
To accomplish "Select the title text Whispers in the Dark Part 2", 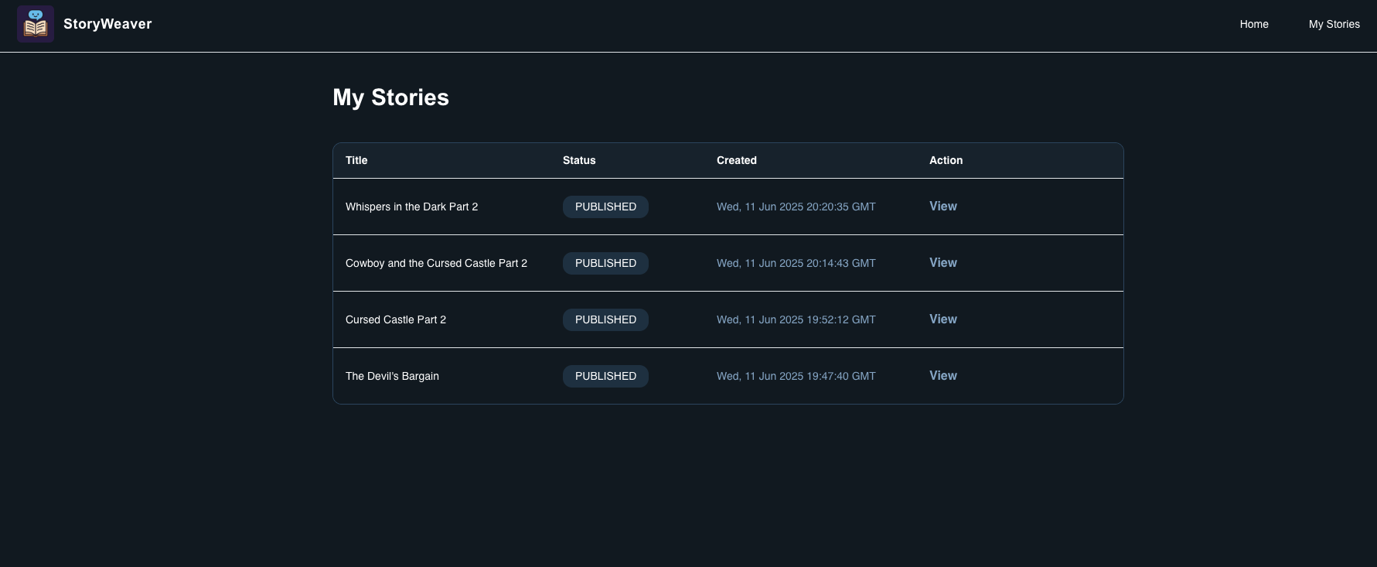I will (411, 207).
